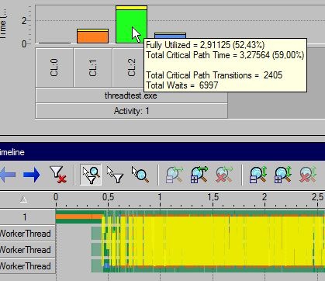Remove filter using funnel with red X
Image resolution: width=325 pixels, height=281 pixels.
coord(58,175)
